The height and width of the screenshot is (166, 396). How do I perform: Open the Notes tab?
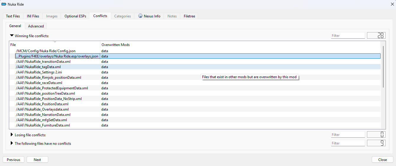point(172,16)
